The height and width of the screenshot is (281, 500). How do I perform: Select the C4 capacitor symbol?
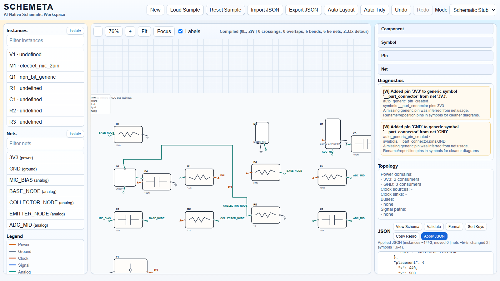click(157, 182)
